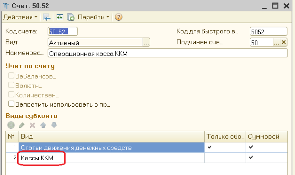Click the copy-with-plus document toolbar icon

click(71, 17)
